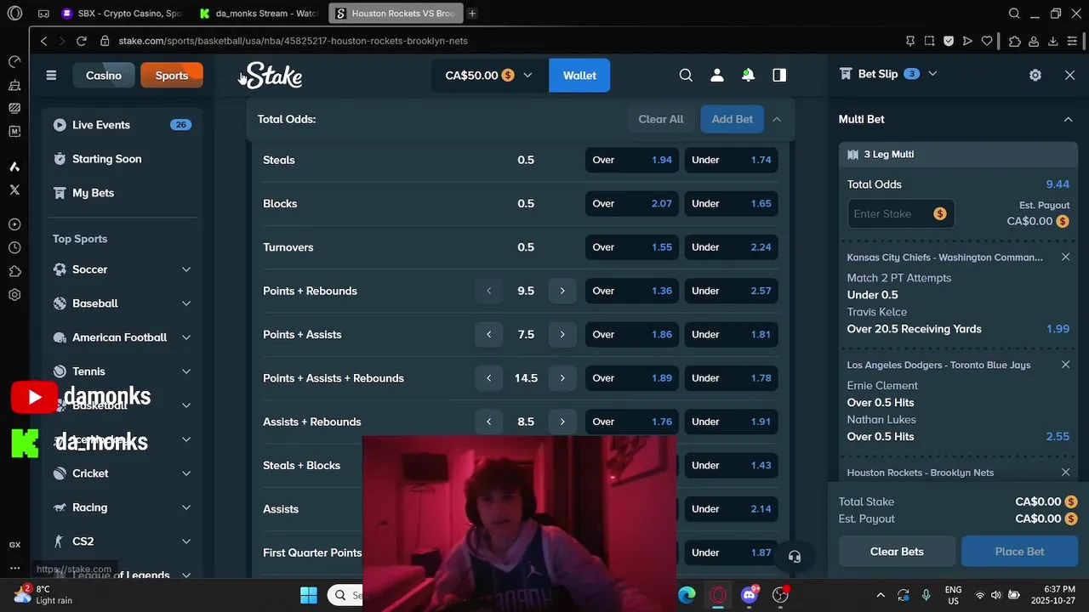Go back to previous page

[x=44, y=41]
